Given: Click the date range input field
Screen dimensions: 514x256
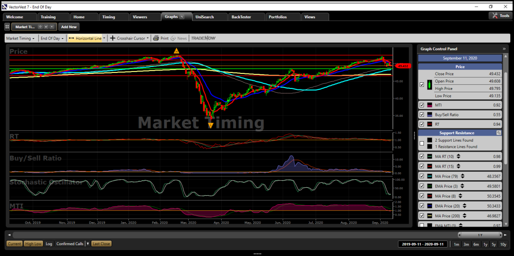Looking at the screenshot, I should pos(423,244).
